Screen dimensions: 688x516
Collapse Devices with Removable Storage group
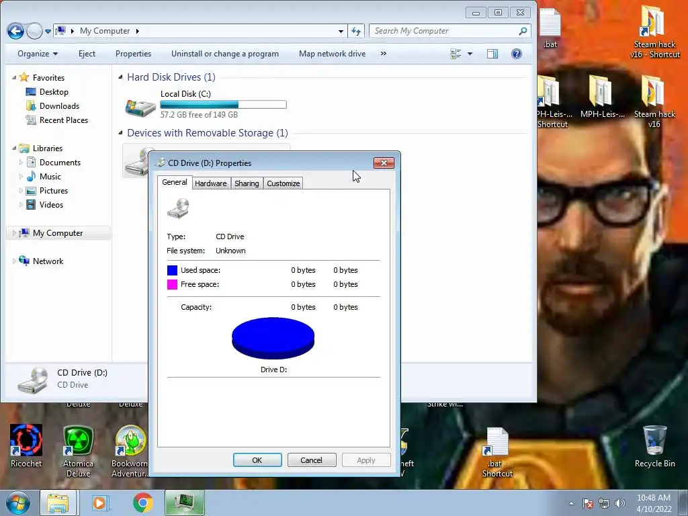120,133
